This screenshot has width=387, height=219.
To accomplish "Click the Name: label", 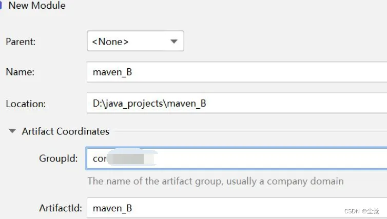I will [x=20, y=72].
